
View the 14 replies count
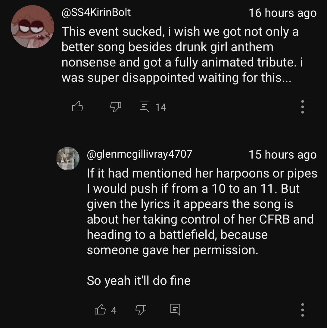coord(161,107)
